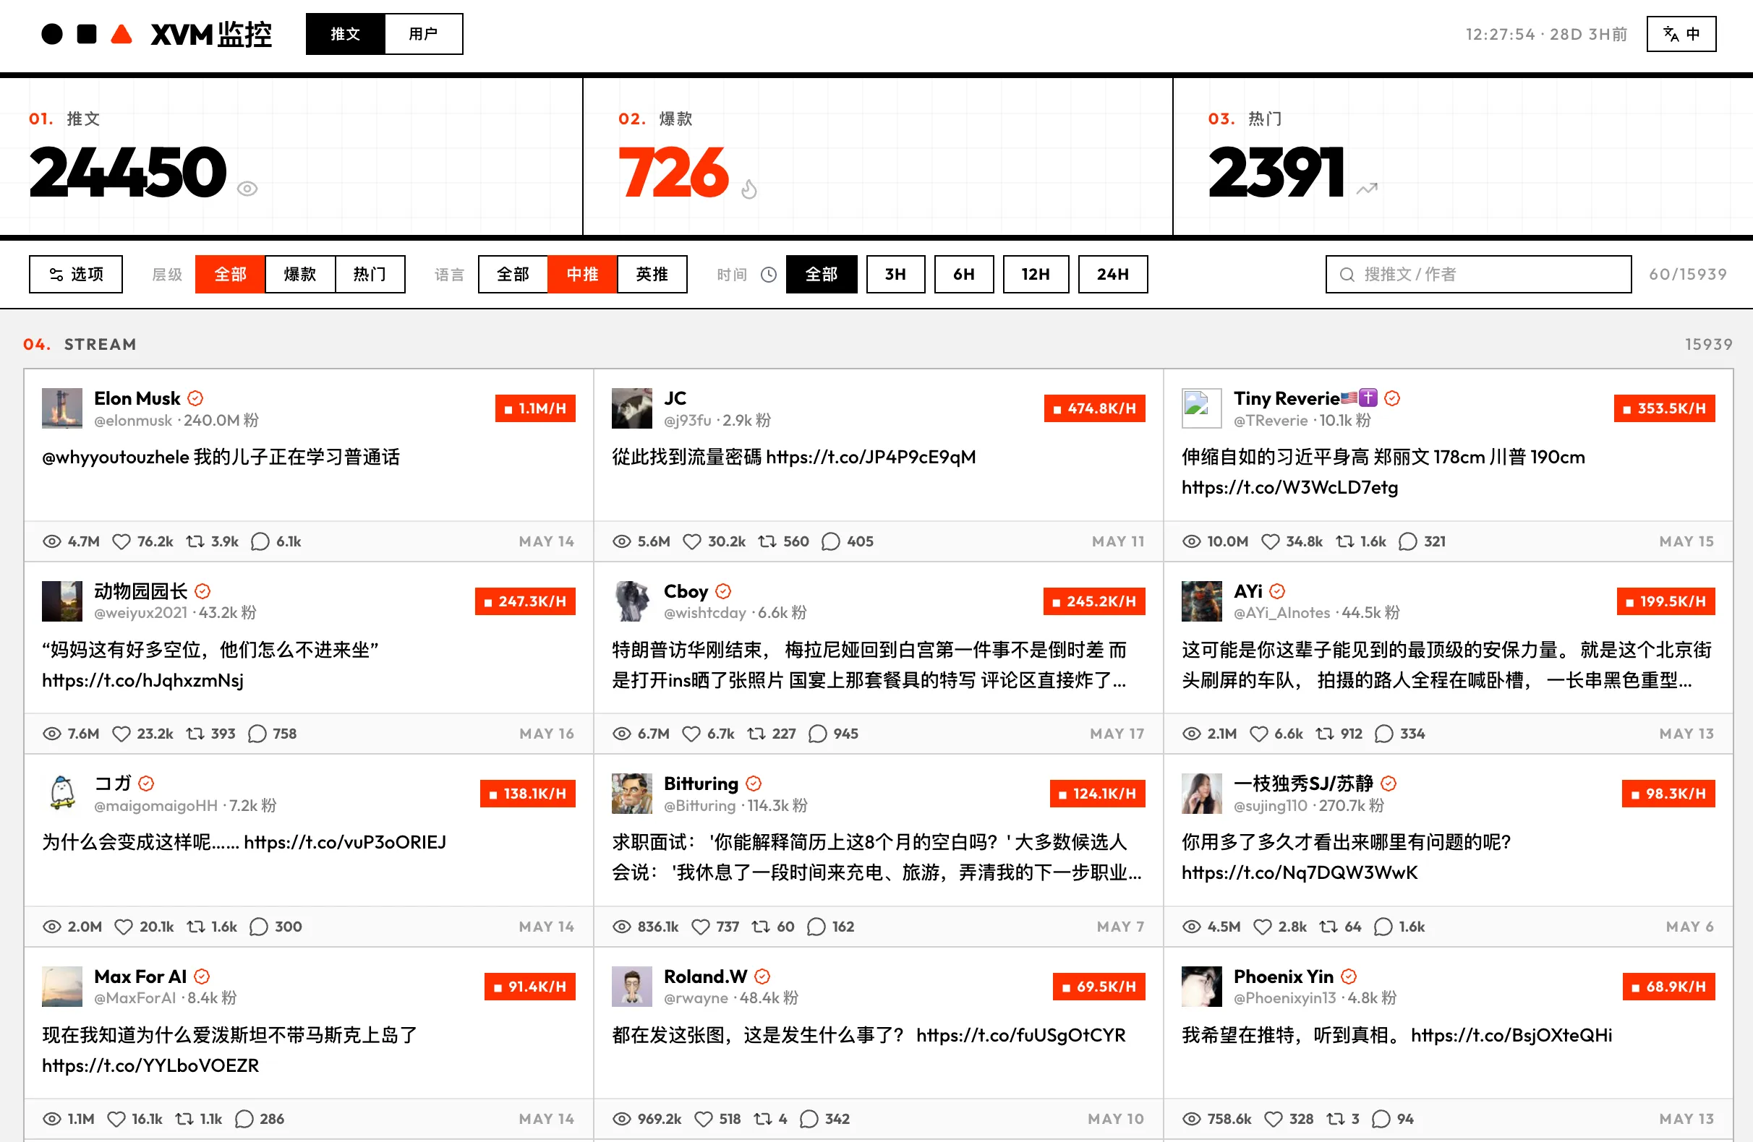
Task: Click the retweet icon showing 3.9k
Action: tap(195, 542)
